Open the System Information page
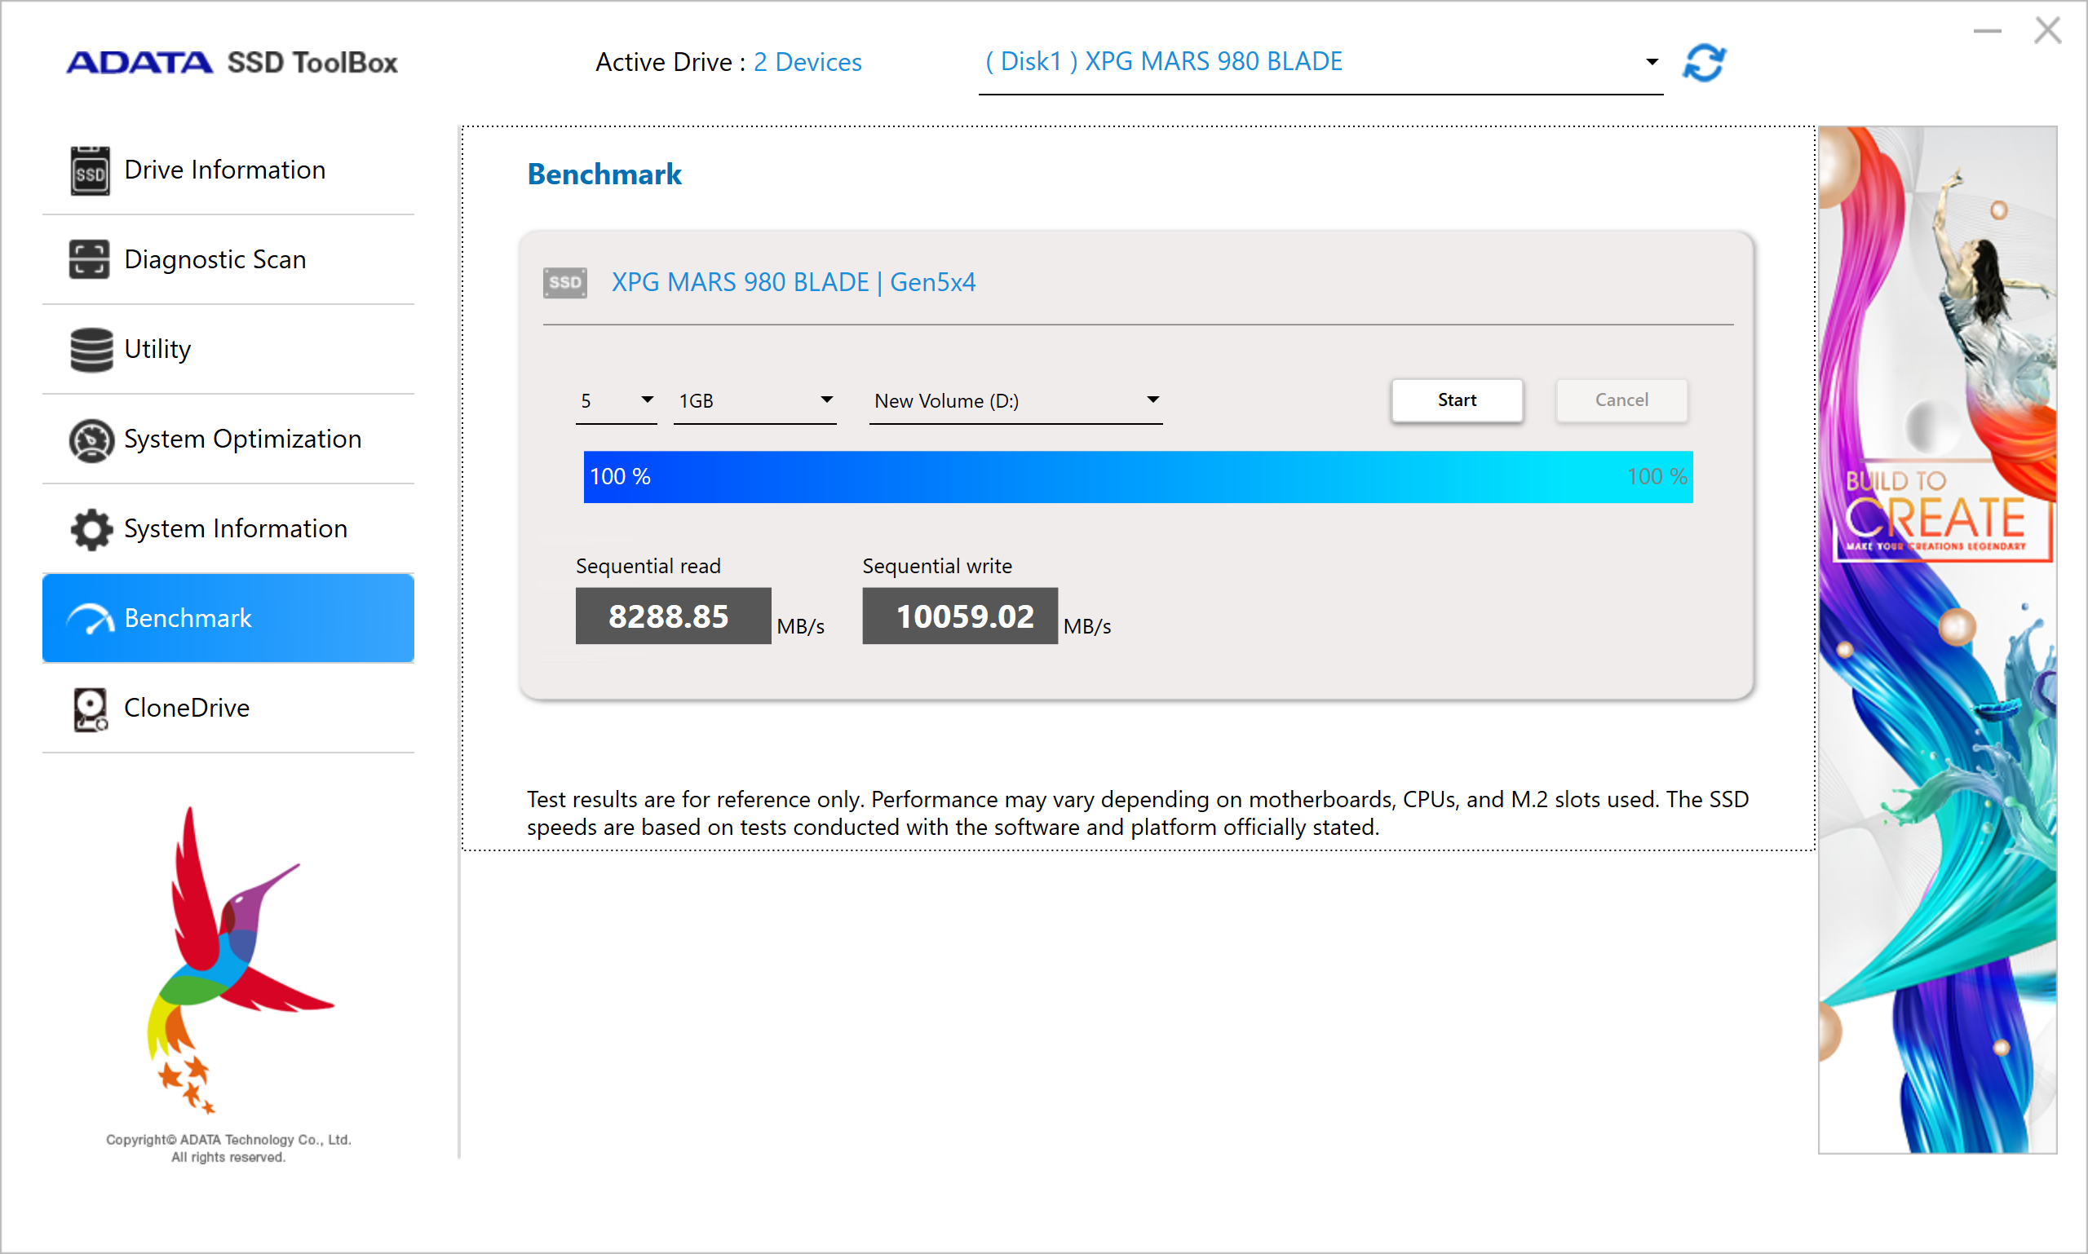 point(228,529)
